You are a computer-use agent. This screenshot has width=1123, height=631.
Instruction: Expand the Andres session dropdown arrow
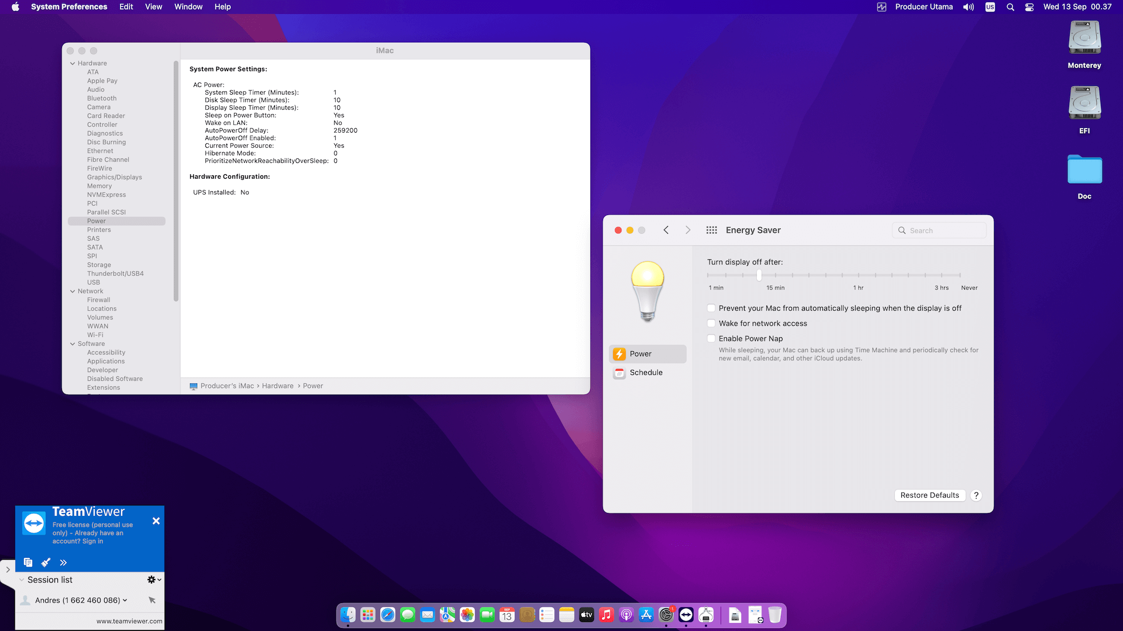pyautogui.click(x=125, y=600)
